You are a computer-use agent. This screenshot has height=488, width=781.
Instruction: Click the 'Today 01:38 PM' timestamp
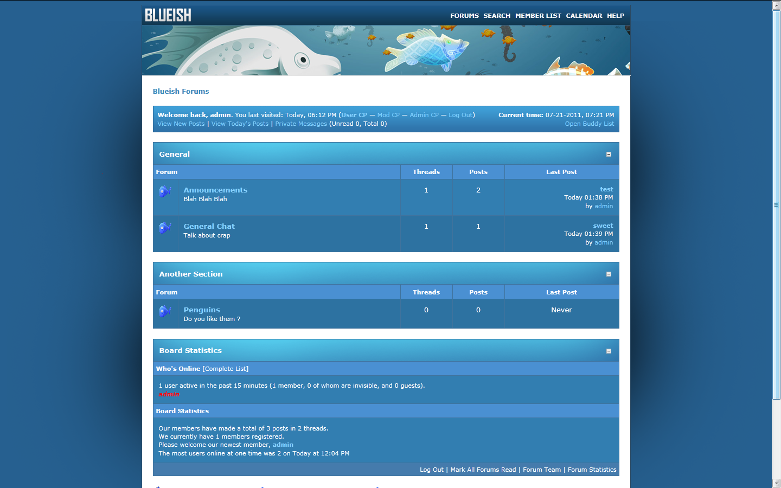588,197
